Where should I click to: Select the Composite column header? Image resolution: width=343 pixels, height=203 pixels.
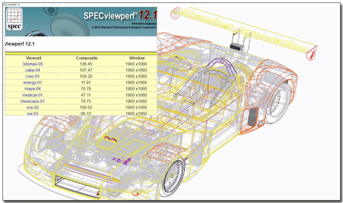tap(87, 58)
